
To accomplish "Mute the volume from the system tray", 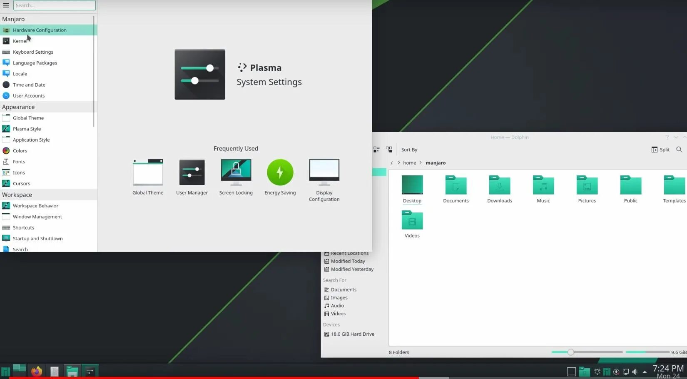I will [x=635, y=372].
